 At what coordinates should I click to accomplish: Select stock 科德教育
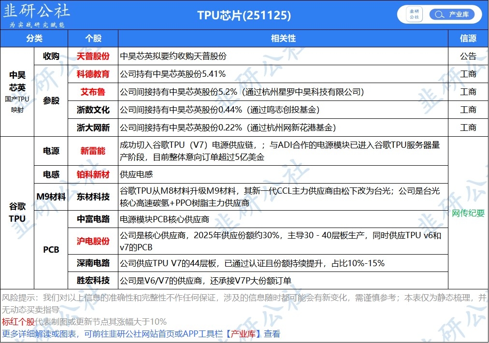click(93, 74)
